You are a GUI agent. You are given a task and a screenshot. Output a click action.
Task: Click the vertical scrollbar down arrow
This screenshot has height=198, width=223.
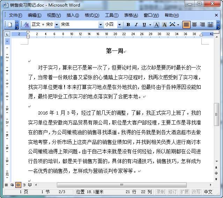pos(217,161)
